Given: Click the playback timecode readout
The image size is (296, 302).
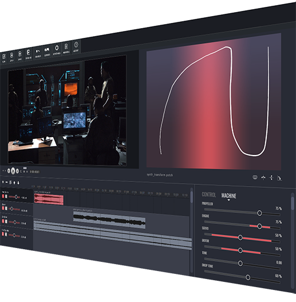Looking at the screenshot, I should [35, 172].
